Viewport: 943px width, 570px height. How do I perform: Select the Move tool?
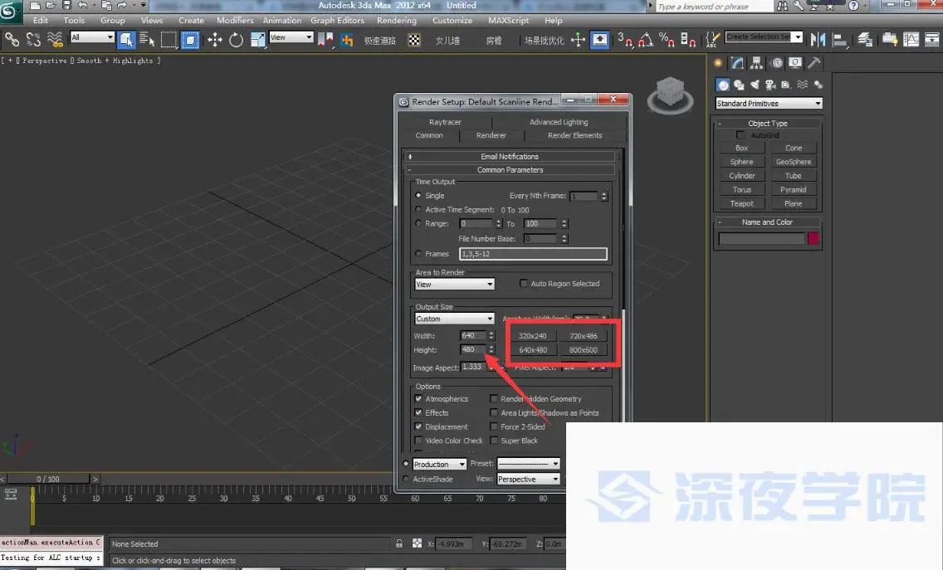(x=215, y=40)
